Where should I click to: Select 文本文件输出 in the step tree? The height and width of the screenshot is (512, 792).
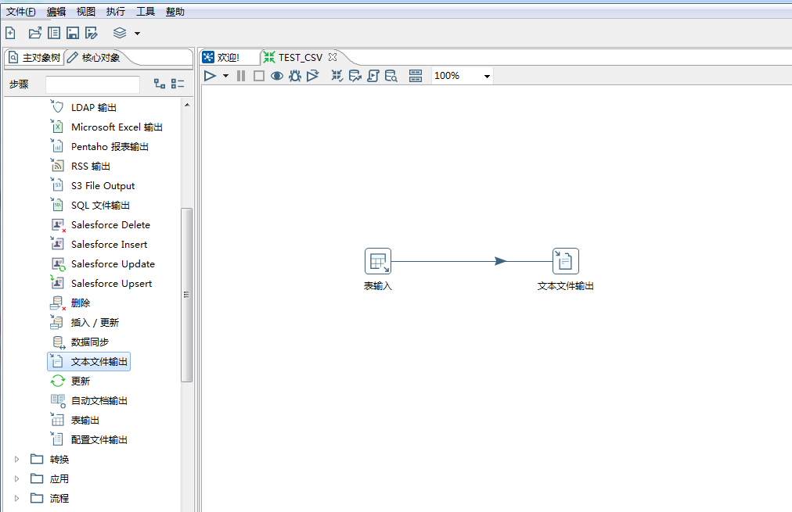click(89, 362)
